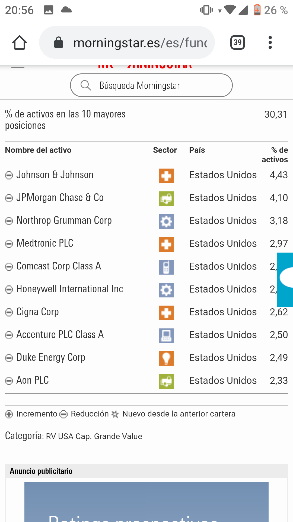293x522 pixels.
Task: Tap the search magnifier icon
Action: point(85,85)
